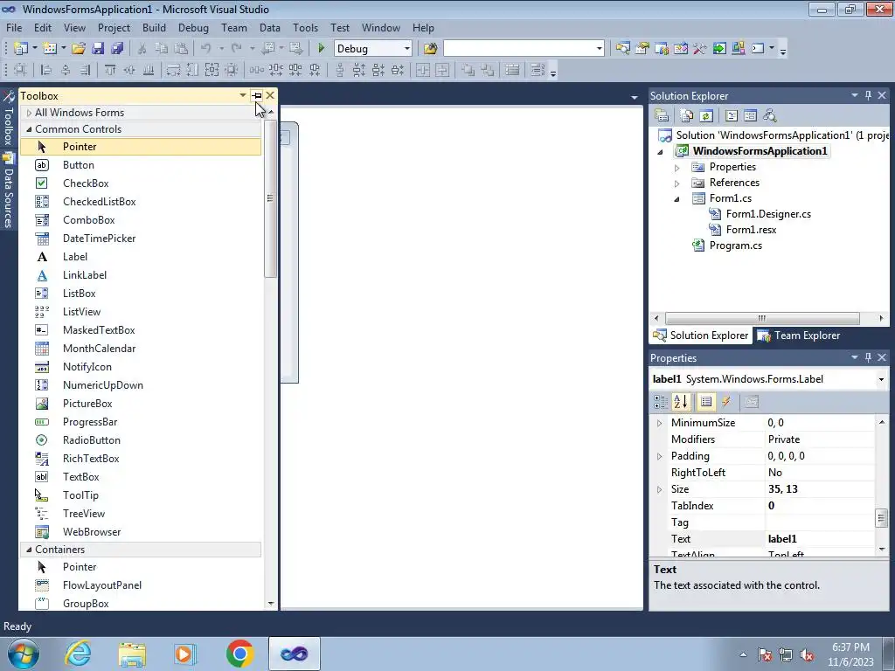Click Solution Explorer's Properties icon
895x671 pixels.
662,116
